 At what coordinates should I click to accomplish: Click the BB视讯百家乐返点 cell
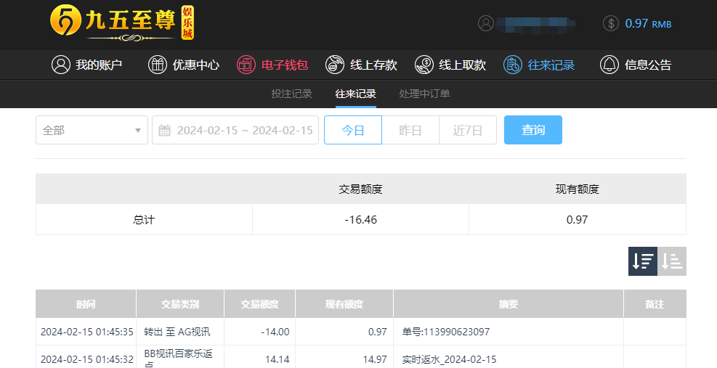coord(178,359)
